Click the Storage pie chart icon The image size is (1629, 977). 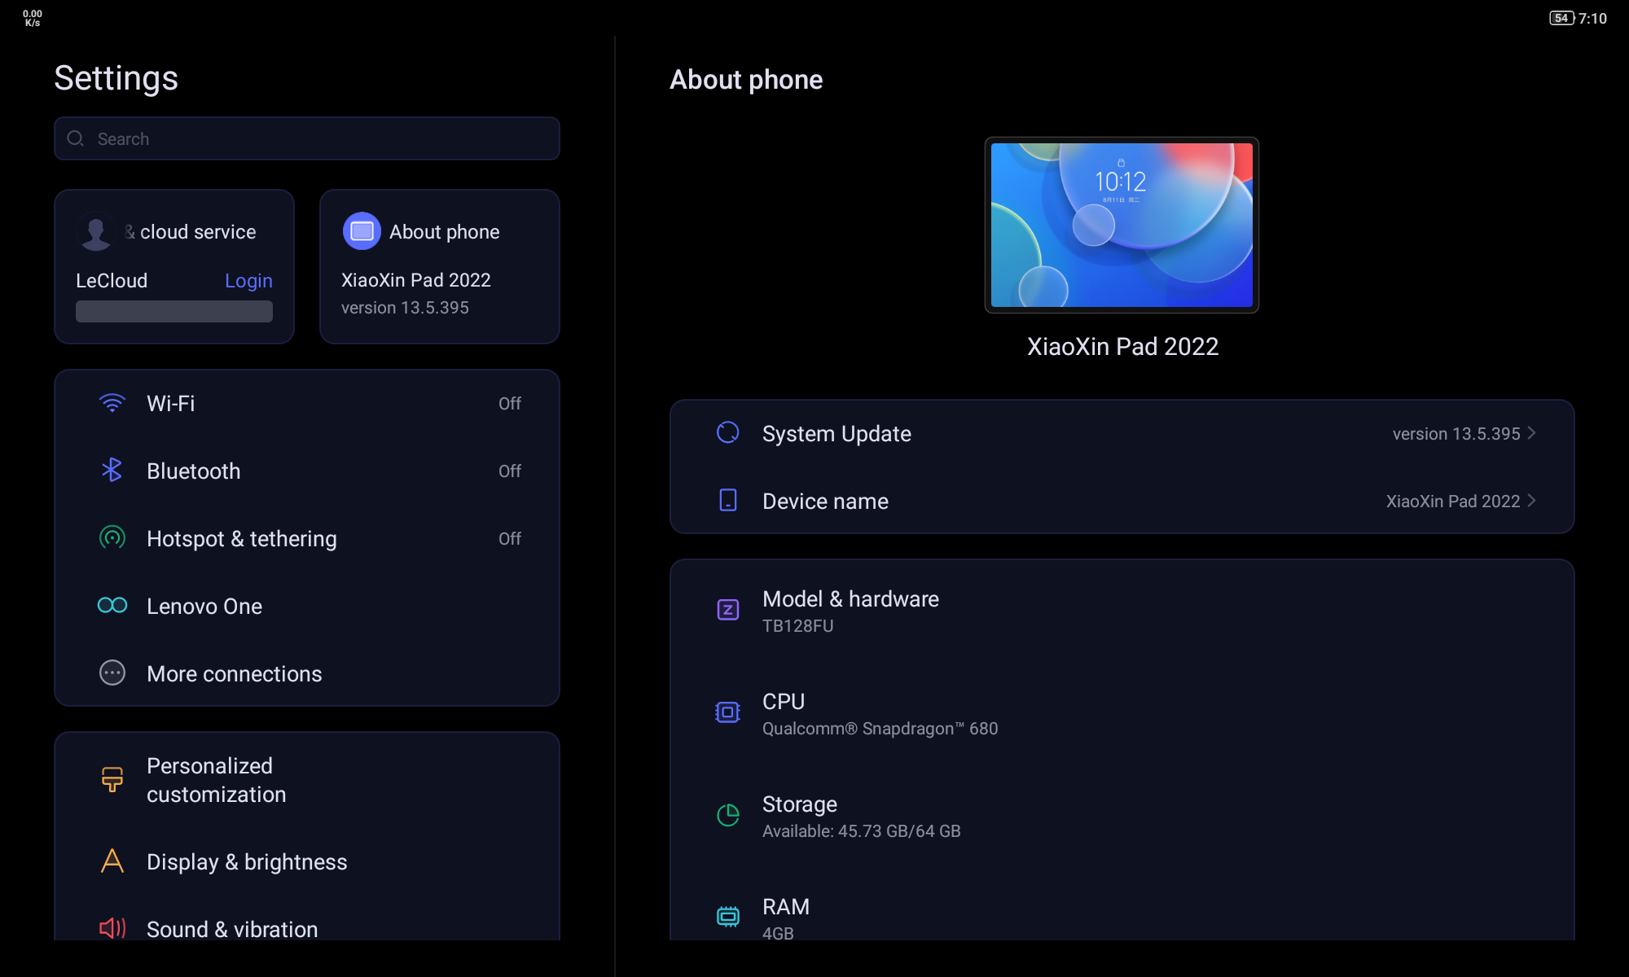pos(727,815)
